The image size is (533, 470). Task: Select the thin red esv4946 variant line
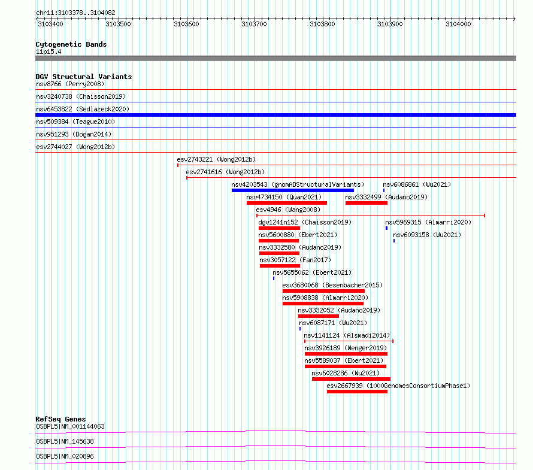[x=371, y=216]
